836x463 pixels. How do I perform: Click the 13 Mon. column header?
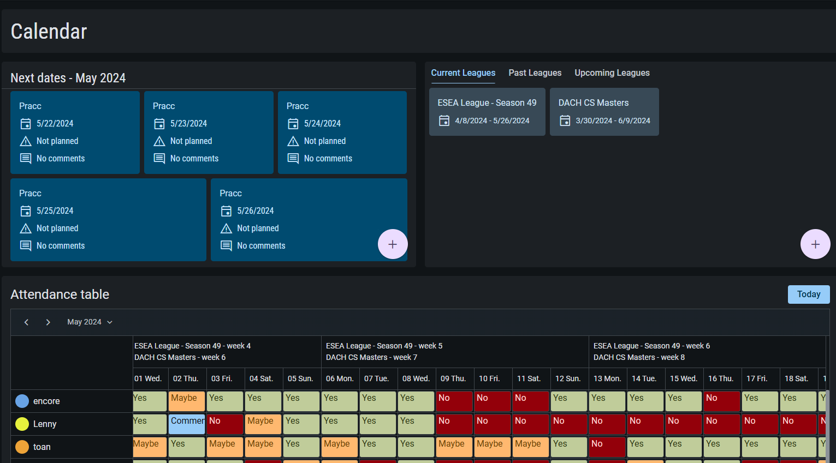[608, 378]
